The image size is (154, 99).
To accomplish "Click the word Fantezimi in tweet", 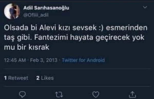I will [x=51, y=37].
